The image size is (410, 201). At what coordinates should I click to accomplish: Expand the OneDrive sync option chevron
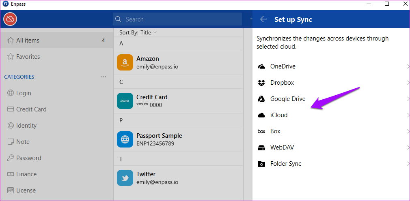tap(408, 66)
